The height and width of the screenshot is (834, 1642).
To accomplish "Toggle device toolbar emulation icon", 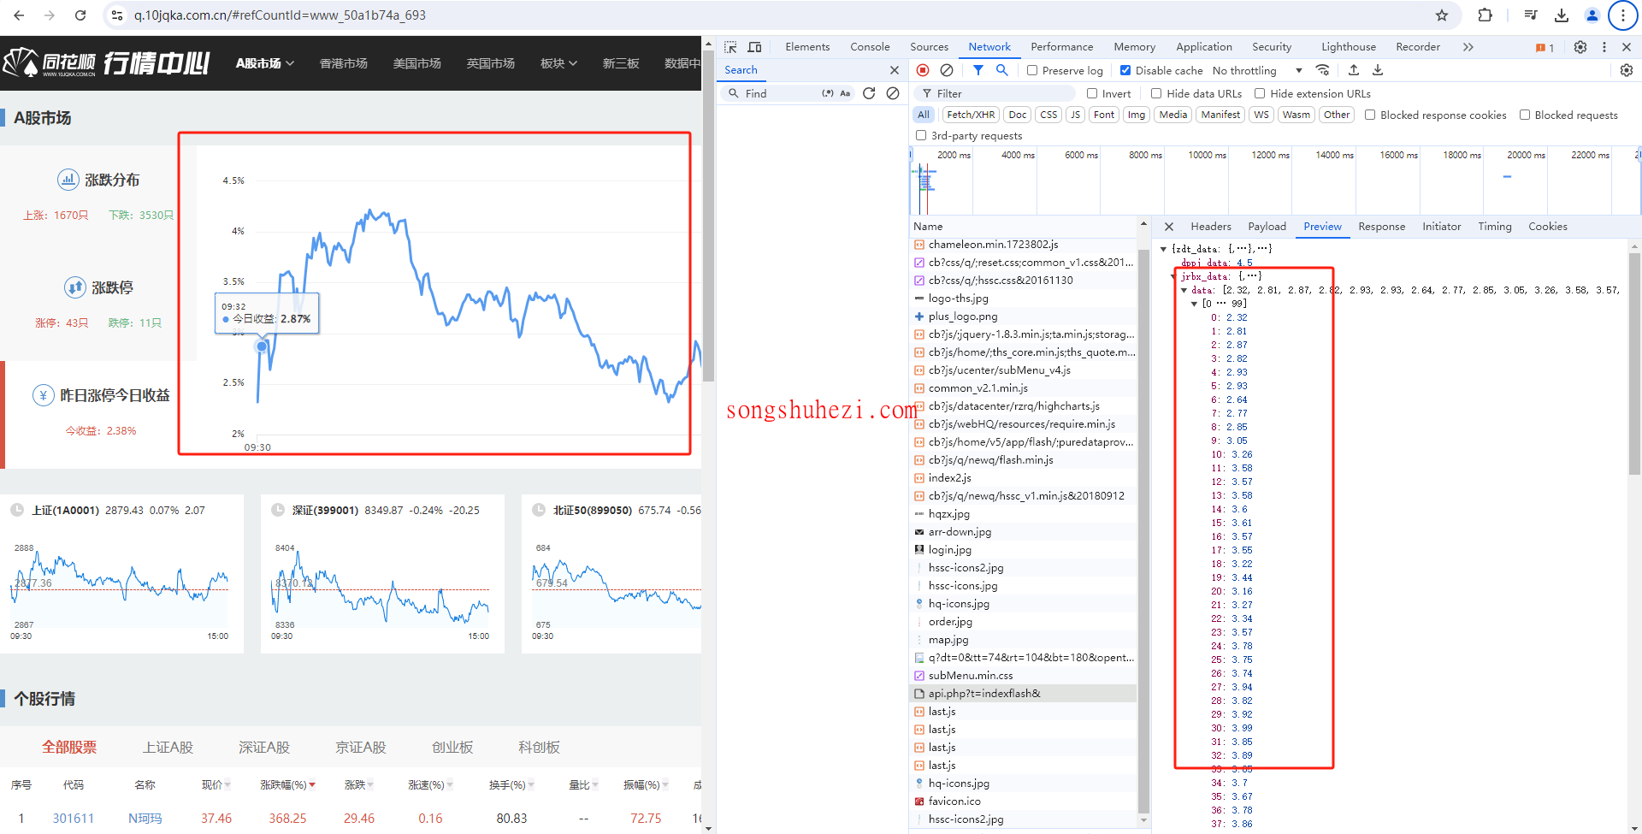I will (x=754, y=47).
